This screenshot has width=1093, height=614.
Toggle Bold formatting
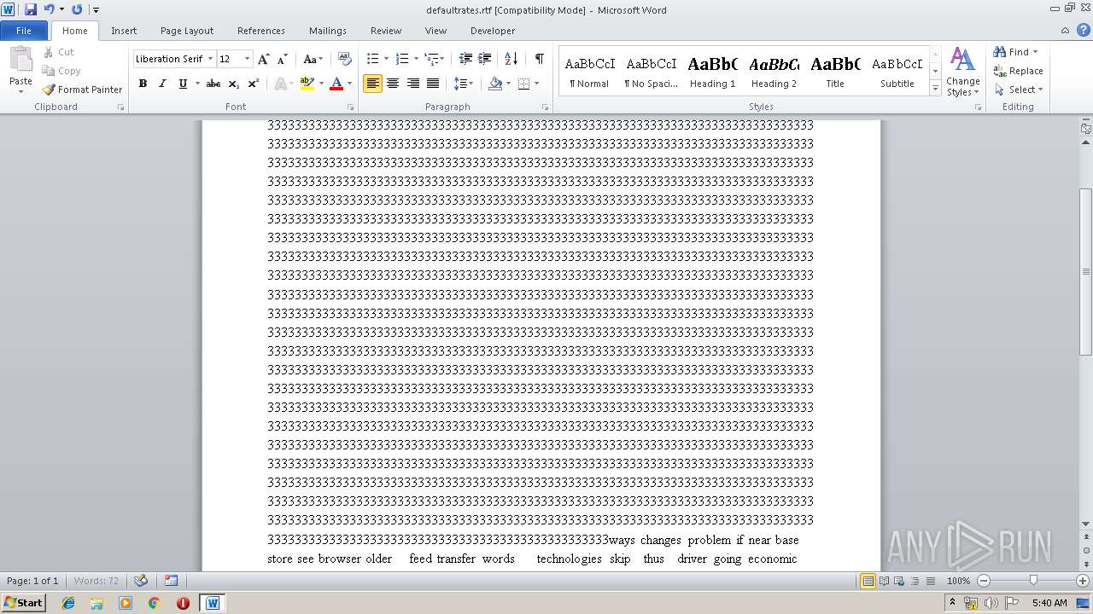[x=143, y=84]
